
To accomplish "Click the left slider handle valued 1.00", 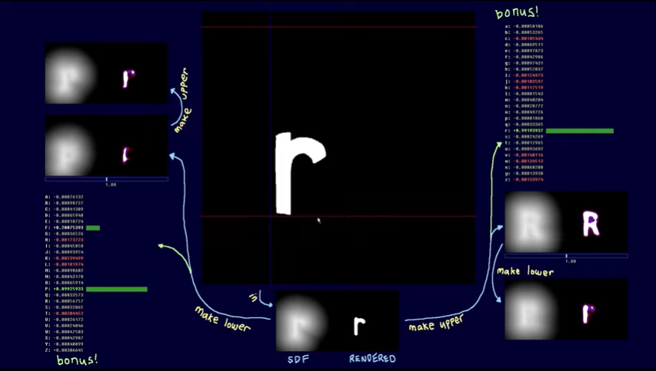I will tap(107, 179).
